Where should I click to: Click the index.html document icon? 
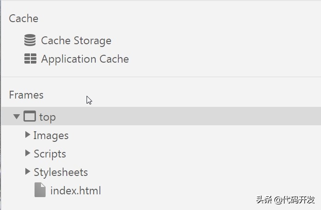pos(40,190)
